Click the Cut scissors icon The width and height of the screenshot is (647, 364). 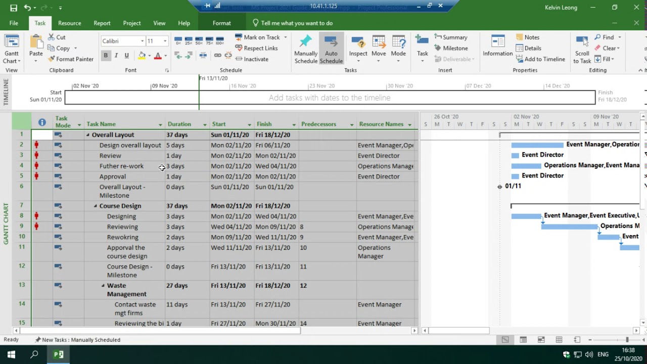point(52,37)
